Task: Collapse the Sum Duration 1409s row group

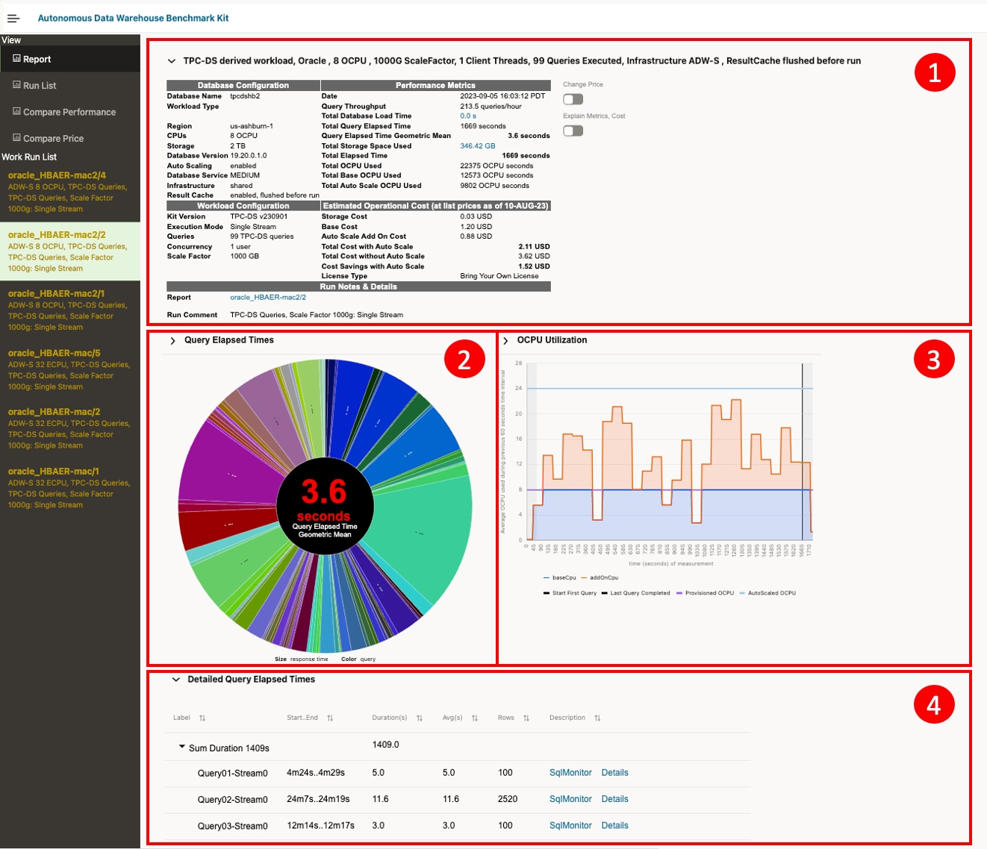Action: click(181, 747)
